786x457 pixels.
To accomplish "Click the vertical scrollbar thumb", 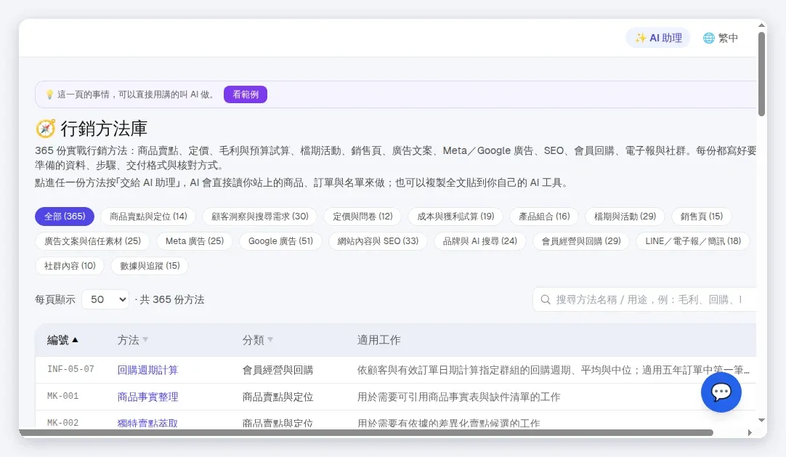I will [x=761, y=74].
